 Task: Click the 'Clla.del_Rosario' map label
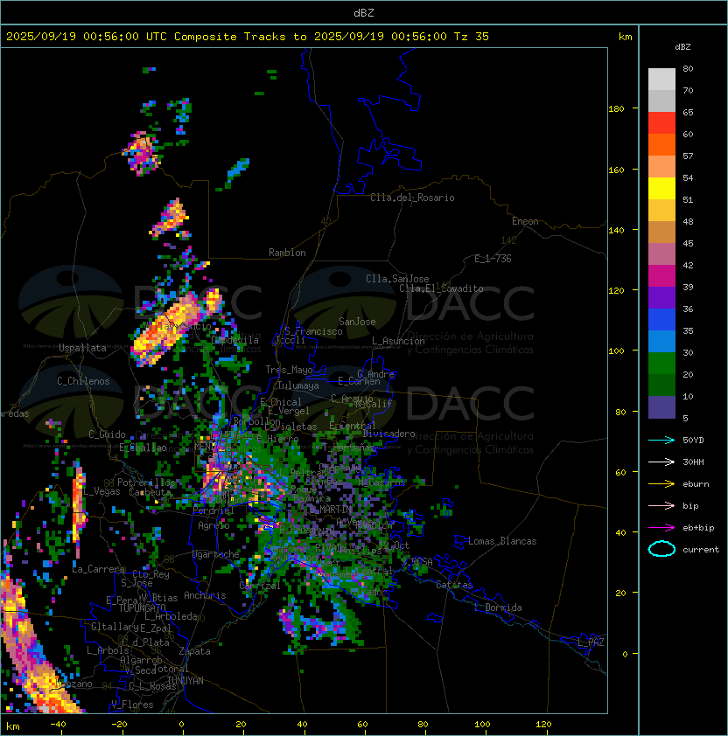[412, 198]
